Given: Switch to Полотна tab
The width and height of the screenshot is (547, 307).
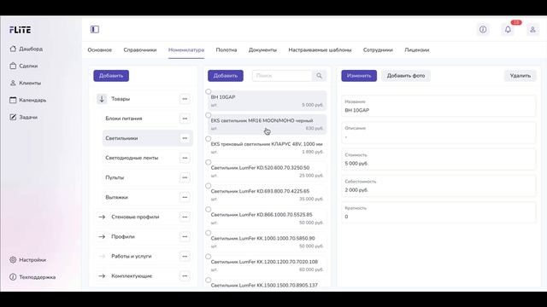Looking at the screenshot, I should (226, 50).
